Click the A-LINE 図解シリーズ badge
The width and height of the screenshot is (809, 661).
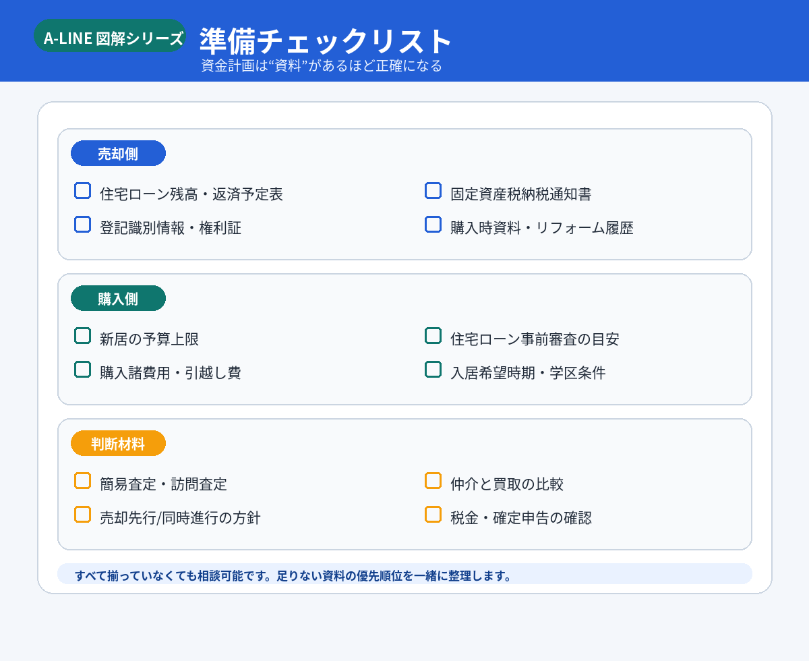click(109, 36)
